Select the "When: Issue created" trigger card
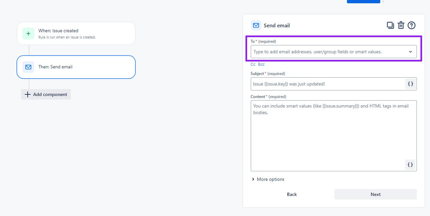The height and width of the screenshot is (216, 430). coord(76,34)
